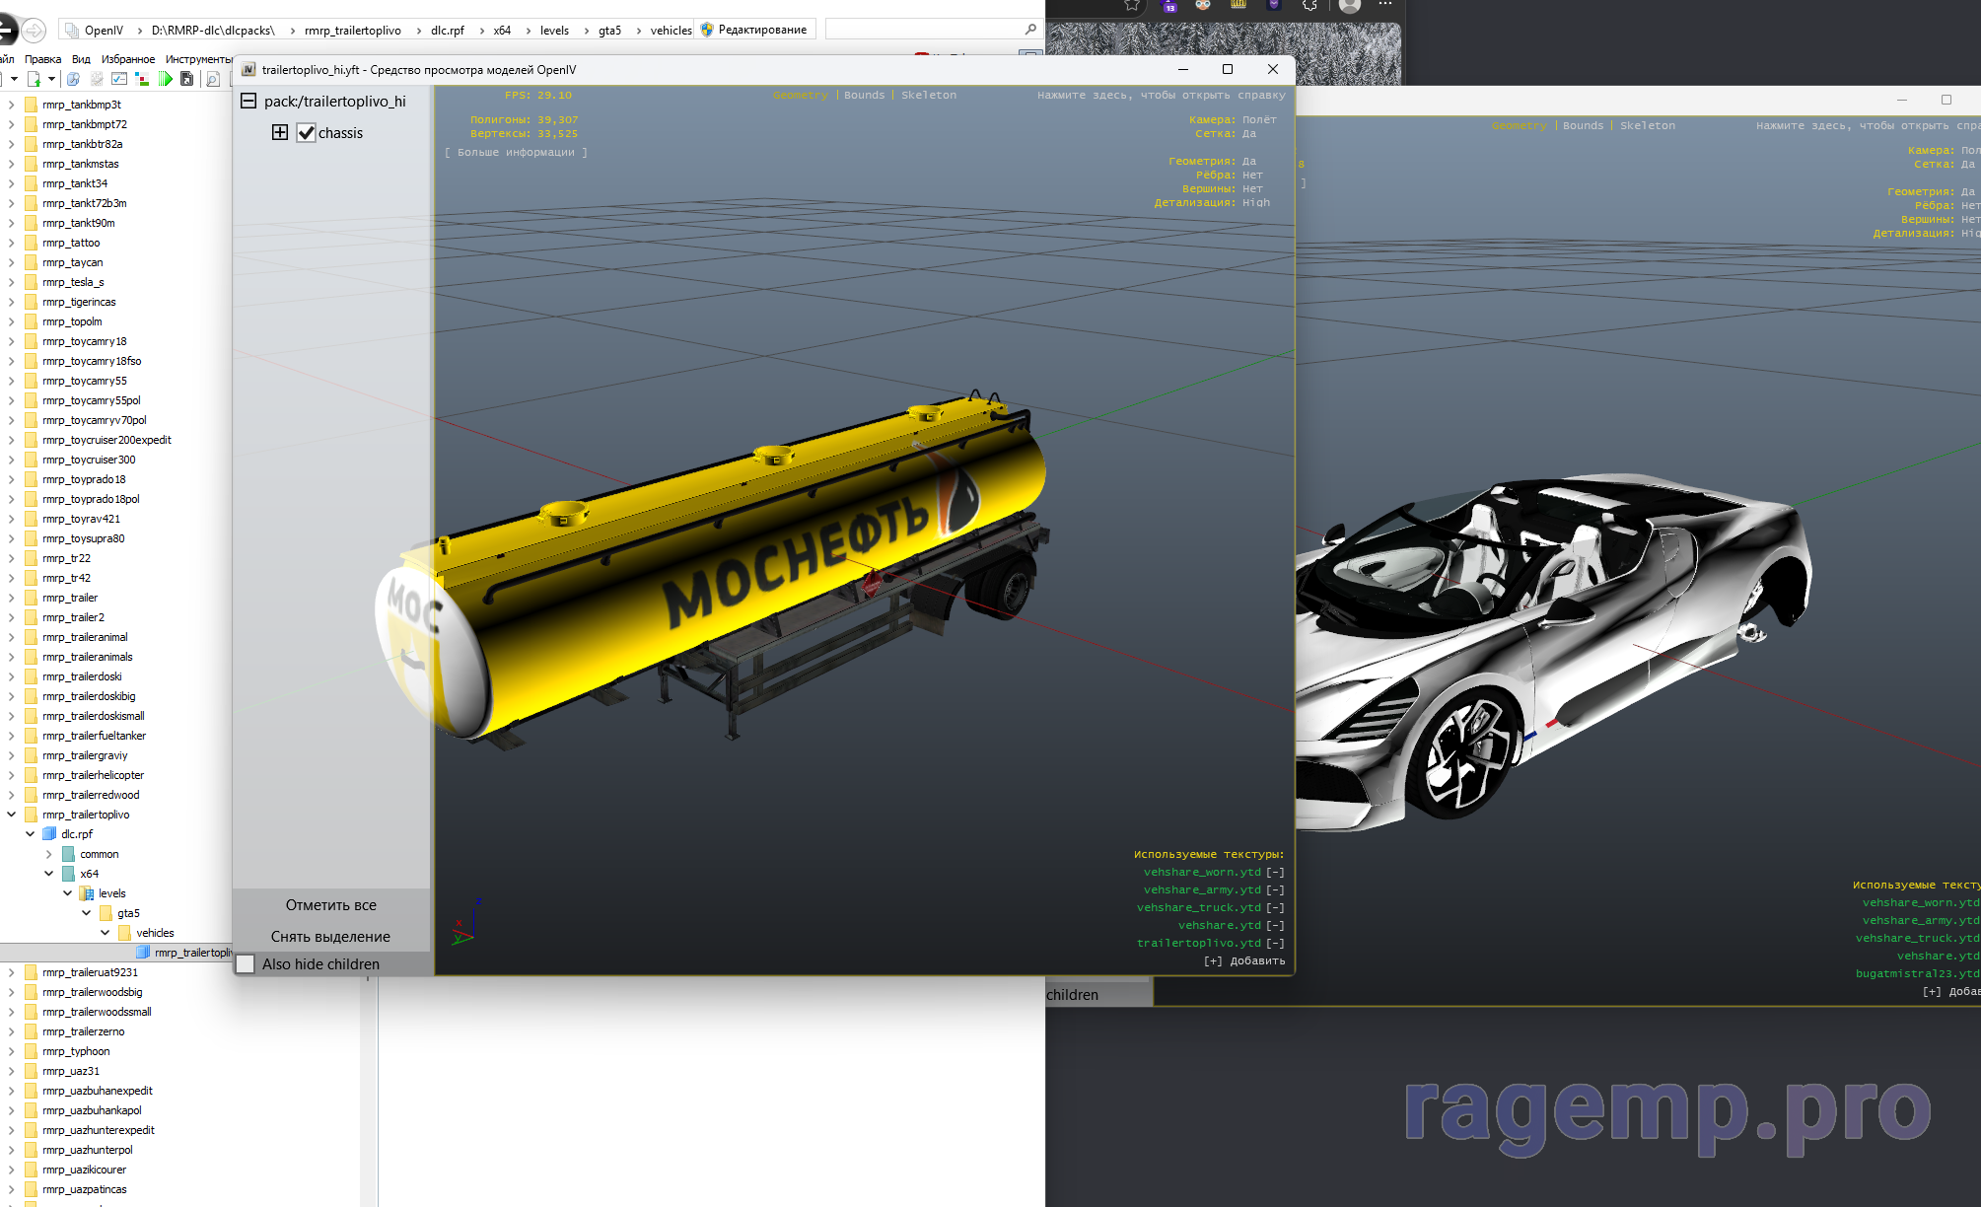Collapse pack:/trailertoplivo_hi root node

(x=248, y=101)
